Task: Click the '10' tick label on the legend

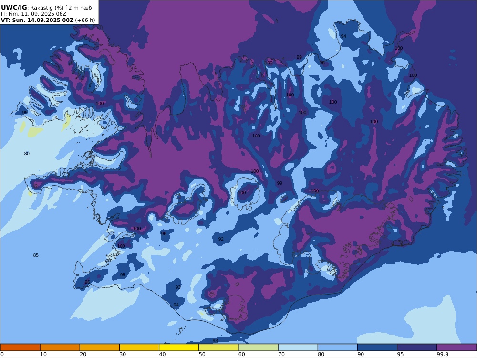Action: click(43, 354)
